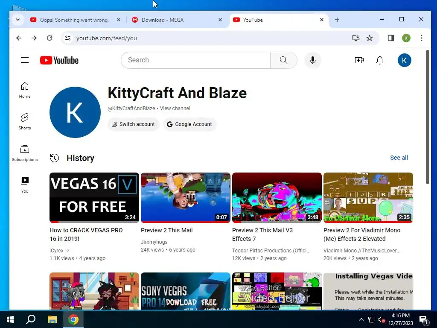
Task: Click the iCyrex channel name
Action: pos(59,250)
